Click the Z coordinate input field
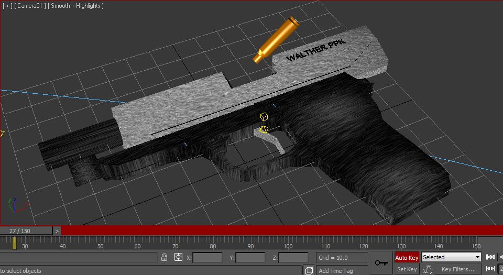The image size is (503, 275). [x=293, y=257]
